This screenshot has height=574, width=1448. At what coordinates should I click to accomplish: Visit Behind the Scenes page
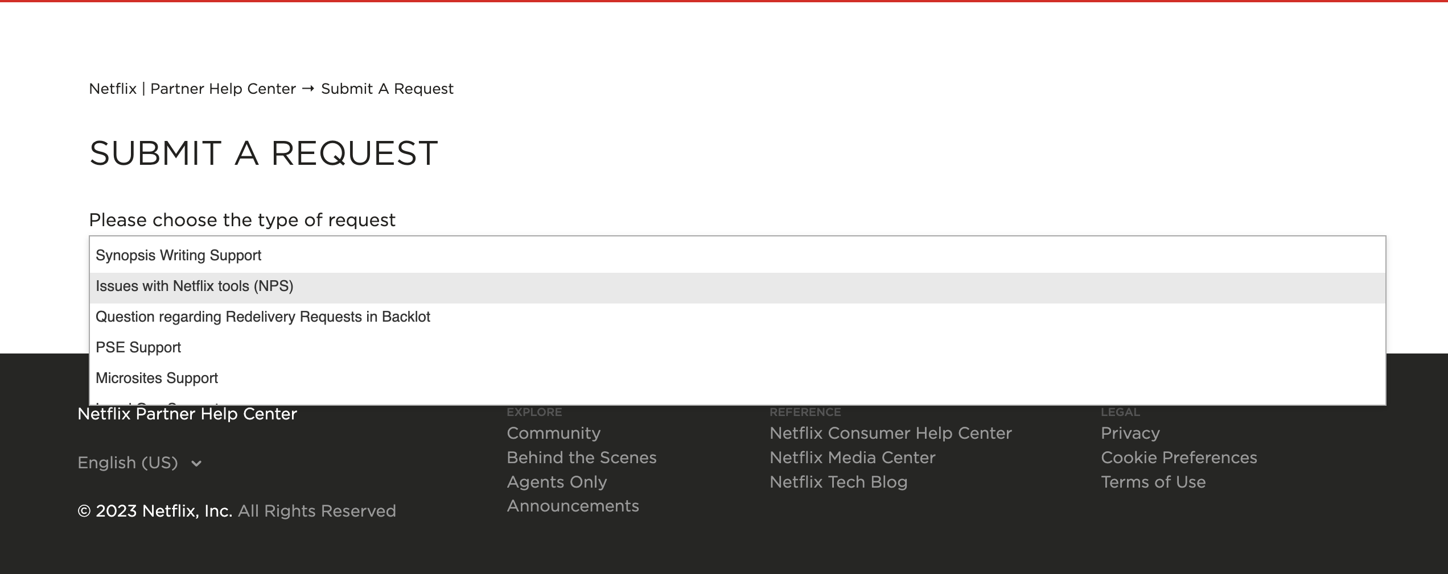(581, 457)
